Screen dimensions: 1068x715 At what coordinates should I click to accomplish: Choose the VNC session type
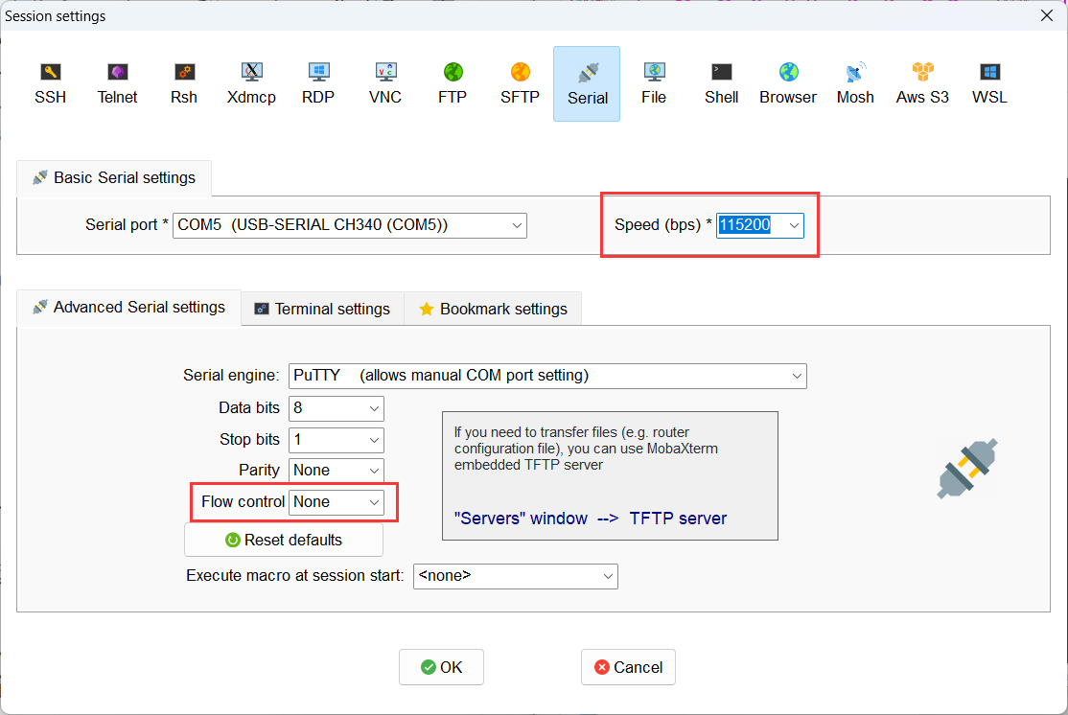point(384,82)
